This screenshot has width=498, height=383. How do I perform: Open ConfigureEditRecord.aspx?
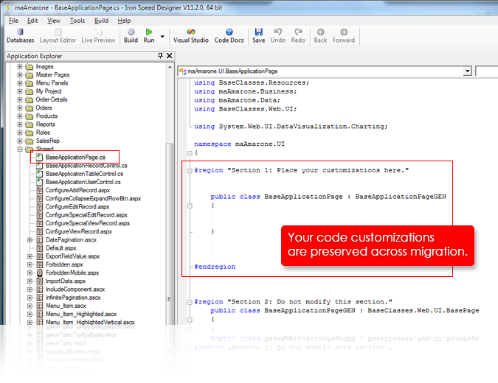pos(77,207)
